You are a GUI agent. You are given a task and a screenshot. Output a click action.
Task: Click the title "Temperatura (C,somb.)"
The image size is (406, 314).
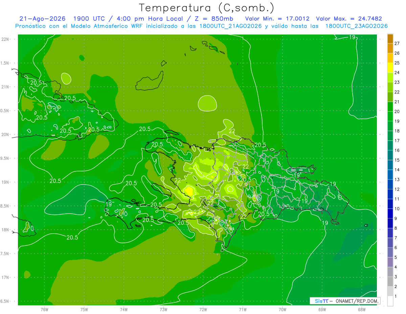click(x=207, y=8)
